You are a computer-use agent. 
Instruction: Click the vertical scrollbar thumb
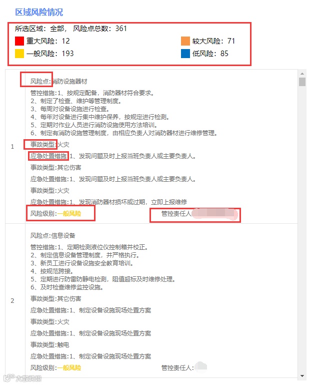click(x=302, y=82)
